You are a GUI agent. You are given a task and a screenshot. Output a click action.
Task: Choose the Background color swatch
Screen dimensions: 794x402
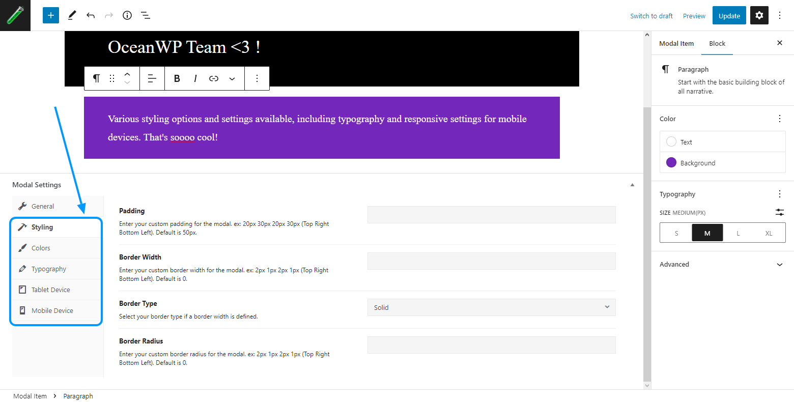671,162
